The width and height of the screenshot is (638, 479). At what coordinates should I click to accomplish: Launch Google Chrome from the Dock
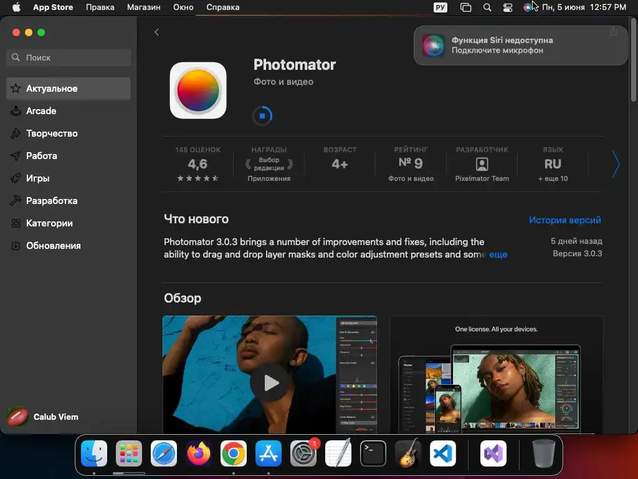pos(234,453)
